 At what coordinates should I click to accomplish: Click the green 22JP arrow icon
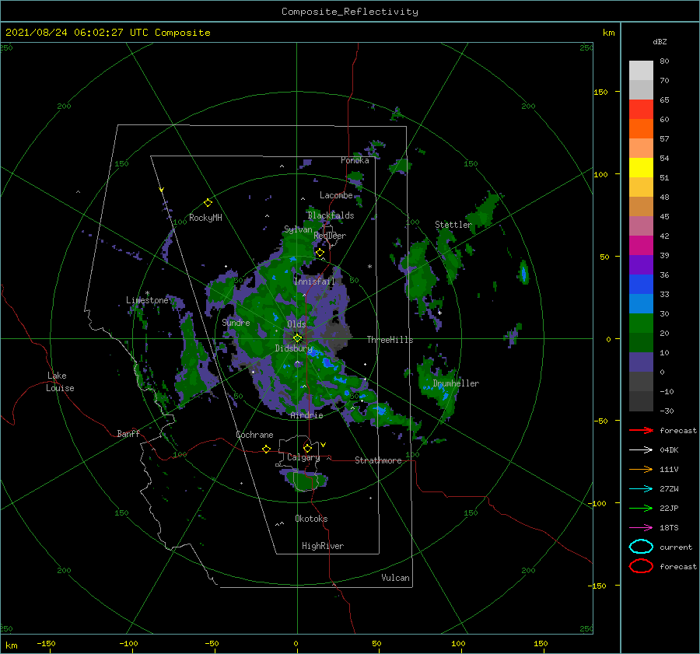[x=641, y=508]
